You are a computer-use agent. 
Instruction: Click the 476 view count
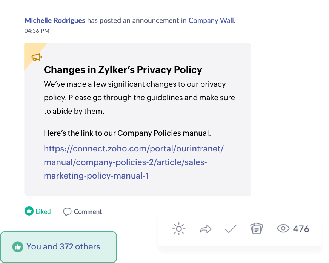click(301, 229)
